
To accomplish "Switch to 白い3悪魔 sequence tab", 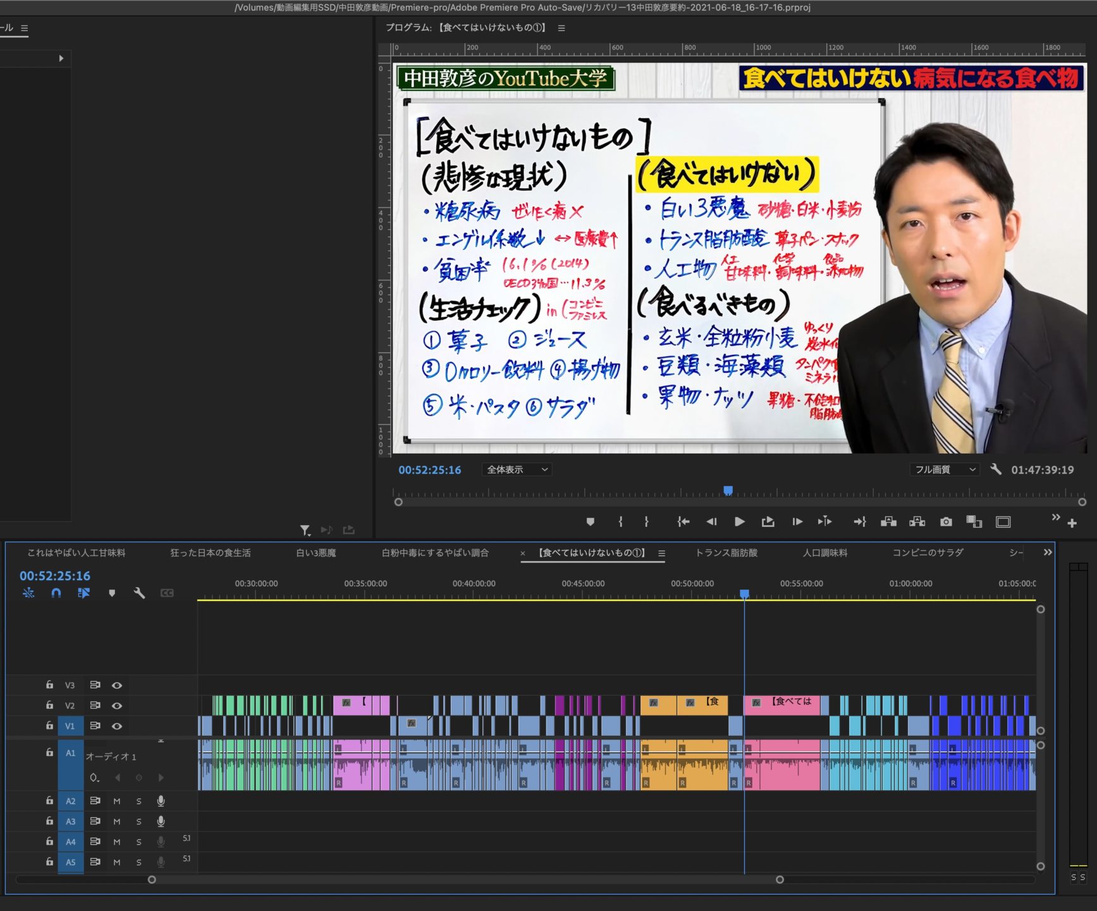I will 316,553.
